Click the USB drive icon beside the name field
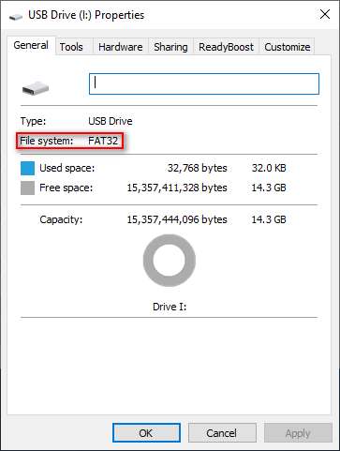 (36, 88)
